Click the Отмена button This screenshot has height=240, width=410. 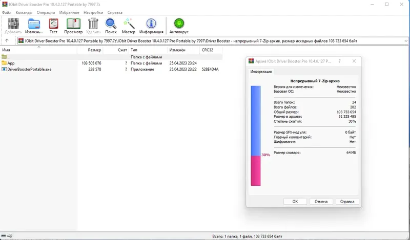pyautogui.click(x=321, y=201)
